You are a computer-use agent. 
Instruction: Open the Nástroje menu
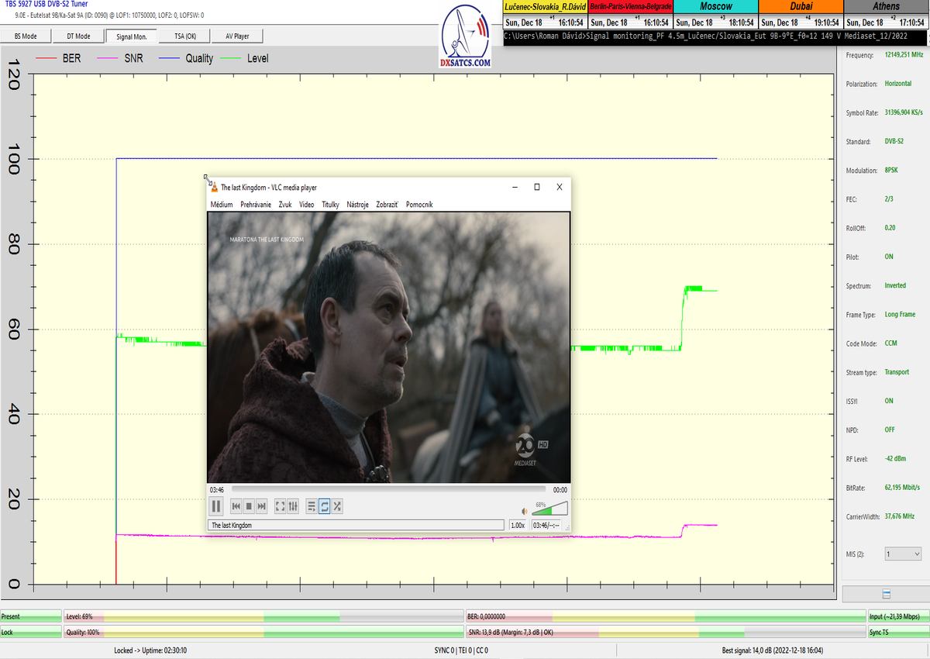point(357,205)
